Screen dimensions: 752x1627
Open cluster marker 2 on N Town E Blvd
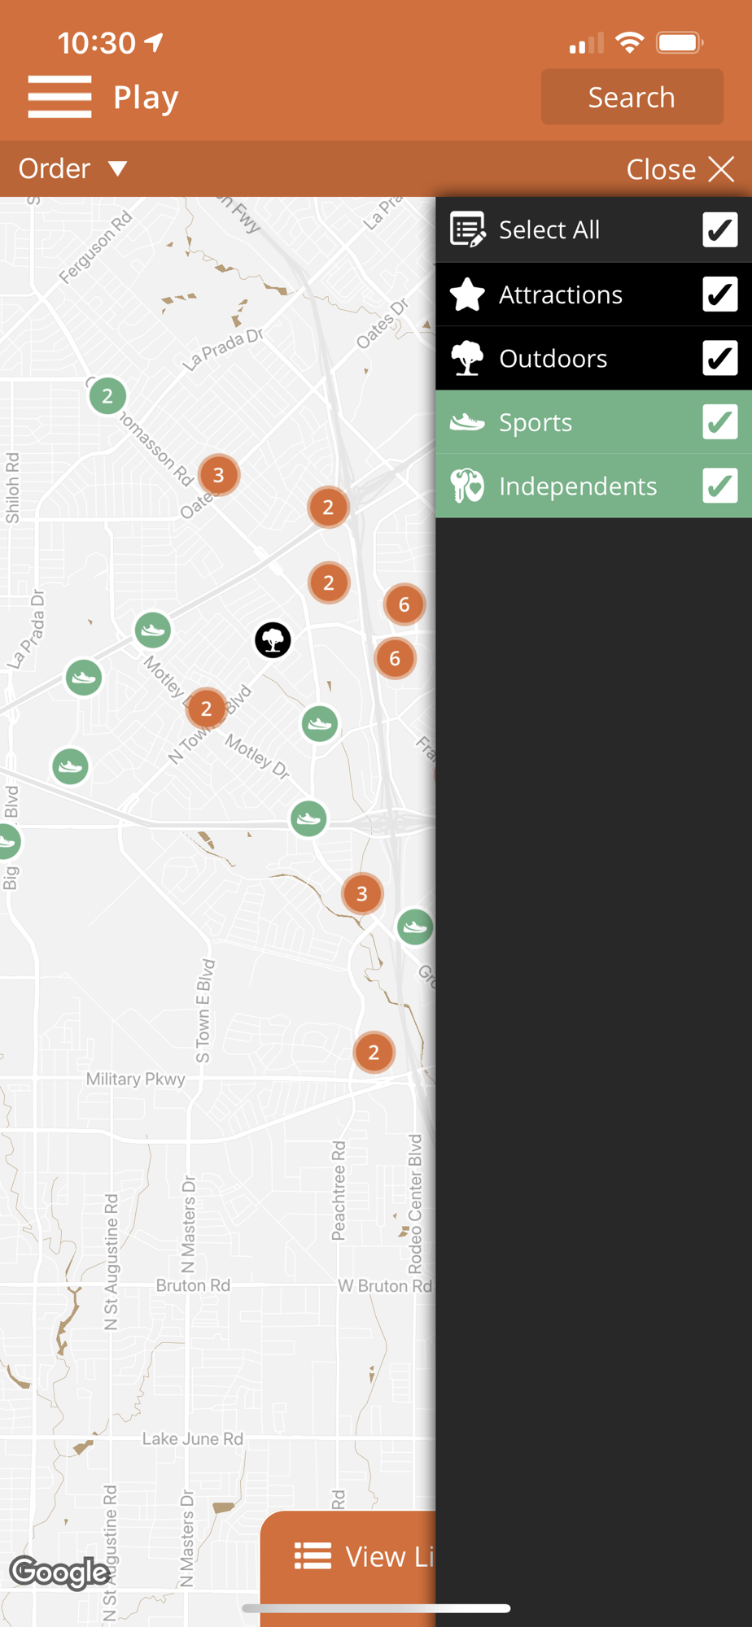point(207,709)
